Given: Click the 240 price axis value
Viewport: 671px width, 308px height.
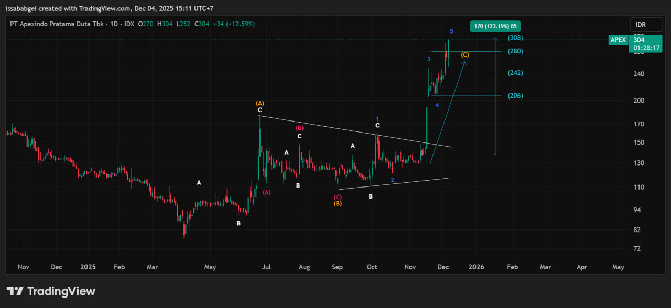Looking at the screenshot, I should [640, 74].
